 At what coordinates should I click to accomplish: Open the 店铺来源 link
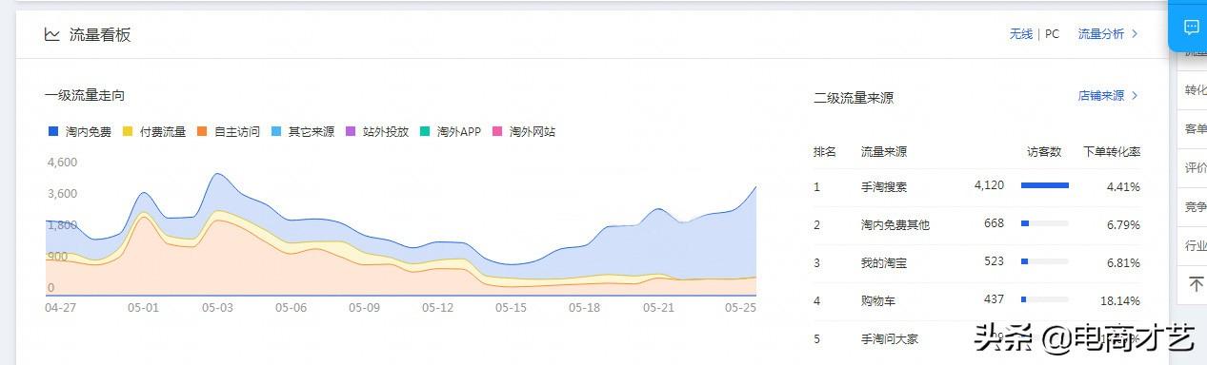click(1101, 96)
